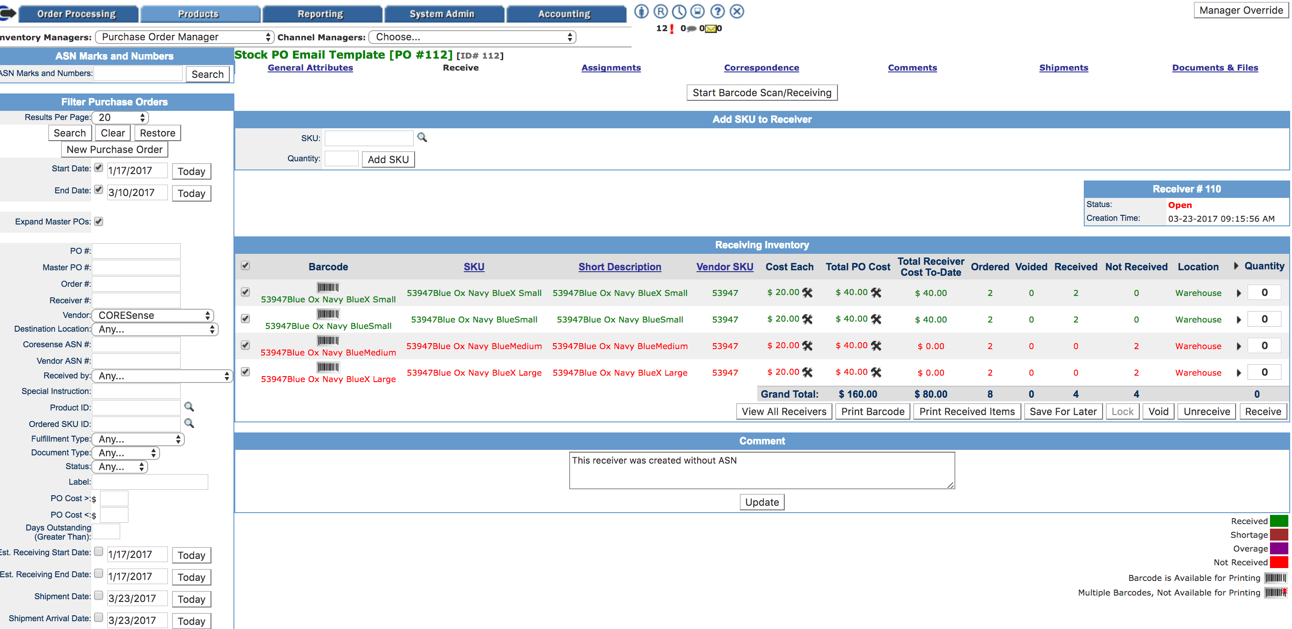Click the barcode icon for BlueSmall row

328,314
